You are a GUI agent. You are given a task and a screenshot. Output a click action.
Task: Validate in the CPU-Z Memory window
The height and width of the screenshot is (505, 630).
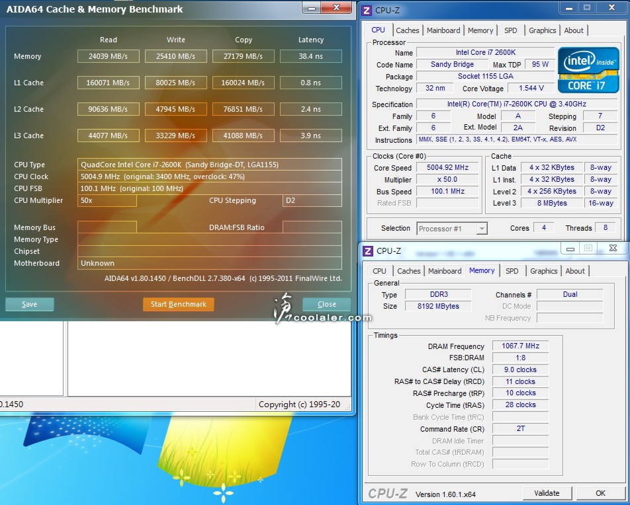point(547,493)
